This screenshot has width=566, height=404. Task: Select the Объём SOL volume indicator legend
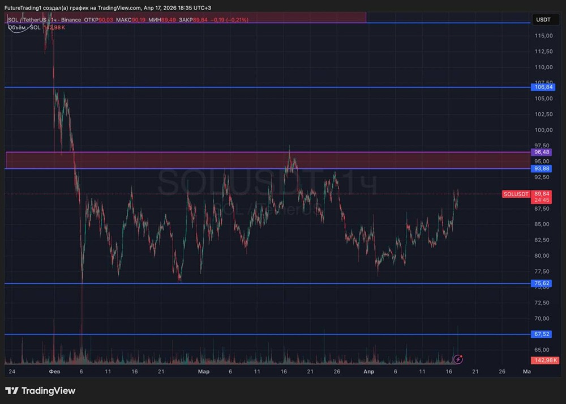coord(24,27)
